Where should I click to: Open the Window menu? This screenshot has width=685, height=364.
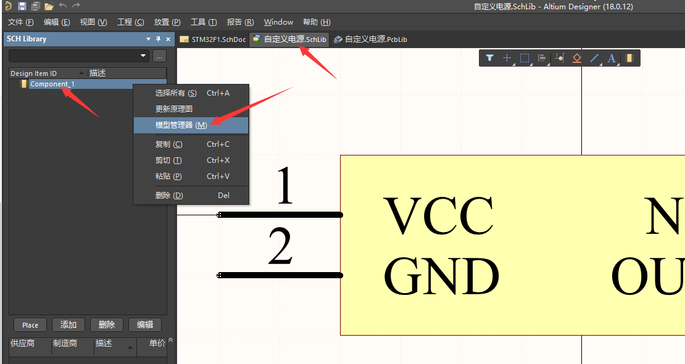[278, 22]
